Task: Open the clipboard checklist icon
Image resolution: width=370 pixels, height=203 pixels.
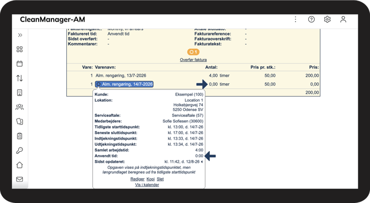Action: (x=19, y=136)
